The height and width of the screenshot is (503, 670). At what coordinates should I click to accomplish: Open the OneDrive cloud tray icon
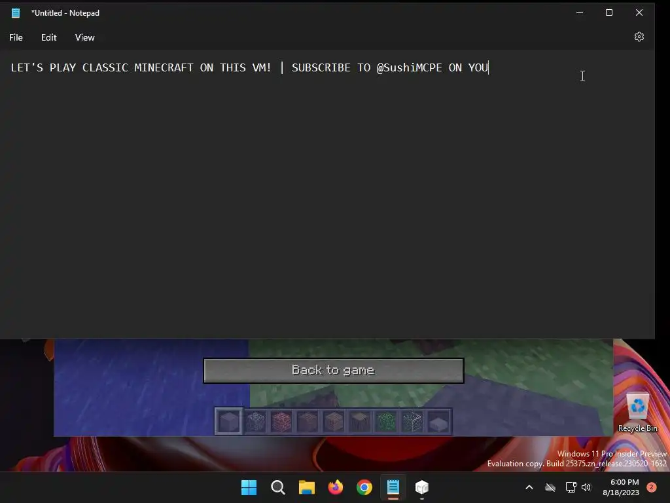550,487
